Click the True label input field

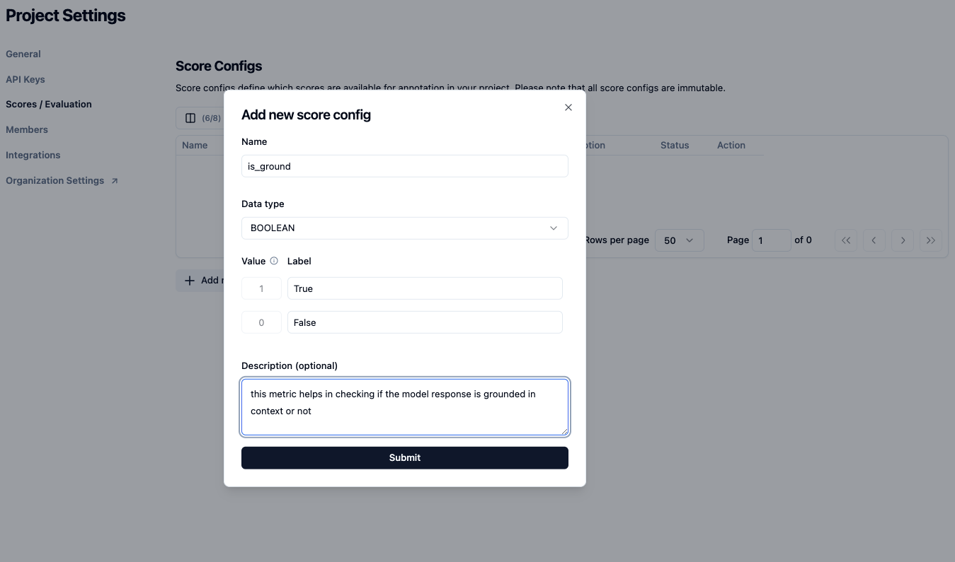click(x=424, y=288)
